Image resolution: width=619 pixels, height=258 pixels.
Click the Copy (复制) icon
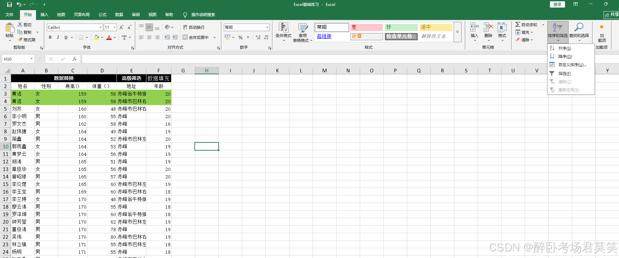(x=20, y=32)
